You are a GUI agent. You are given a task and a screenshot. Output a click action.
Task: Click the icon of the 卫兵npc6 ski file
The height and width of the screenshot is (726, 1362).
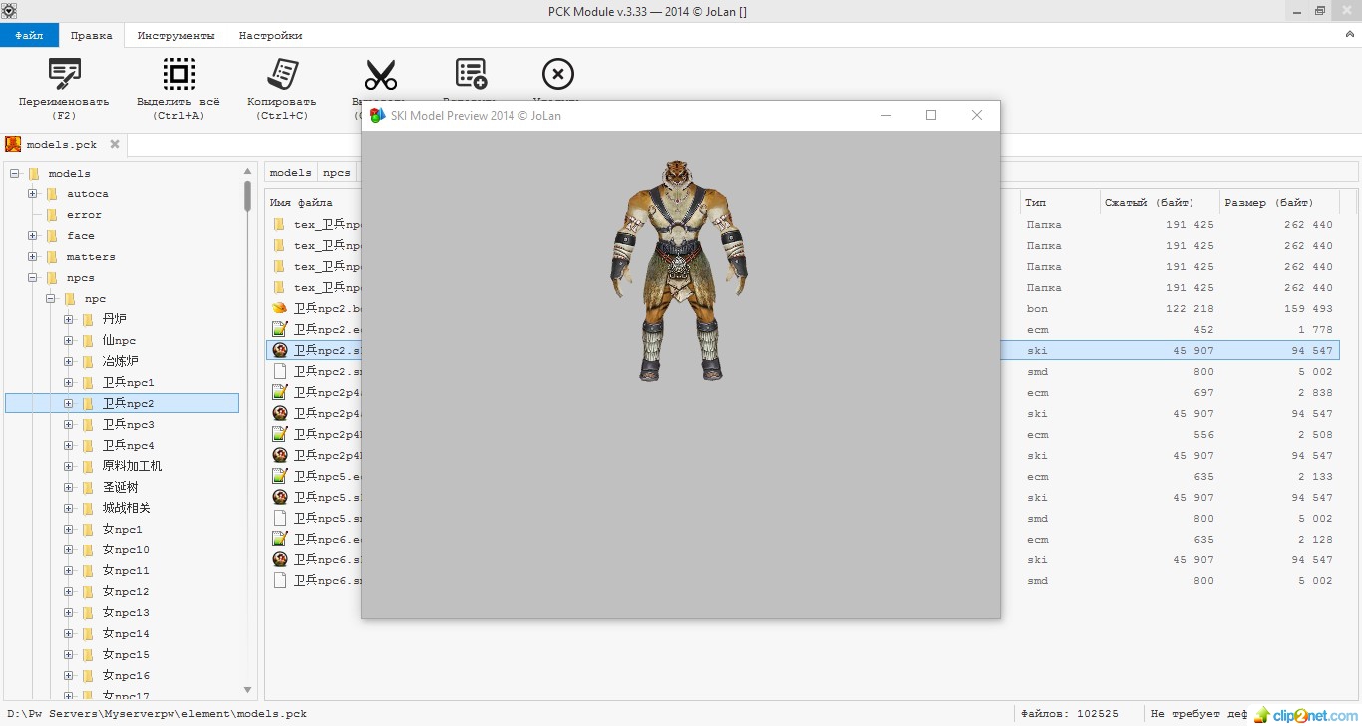point(280,560)
